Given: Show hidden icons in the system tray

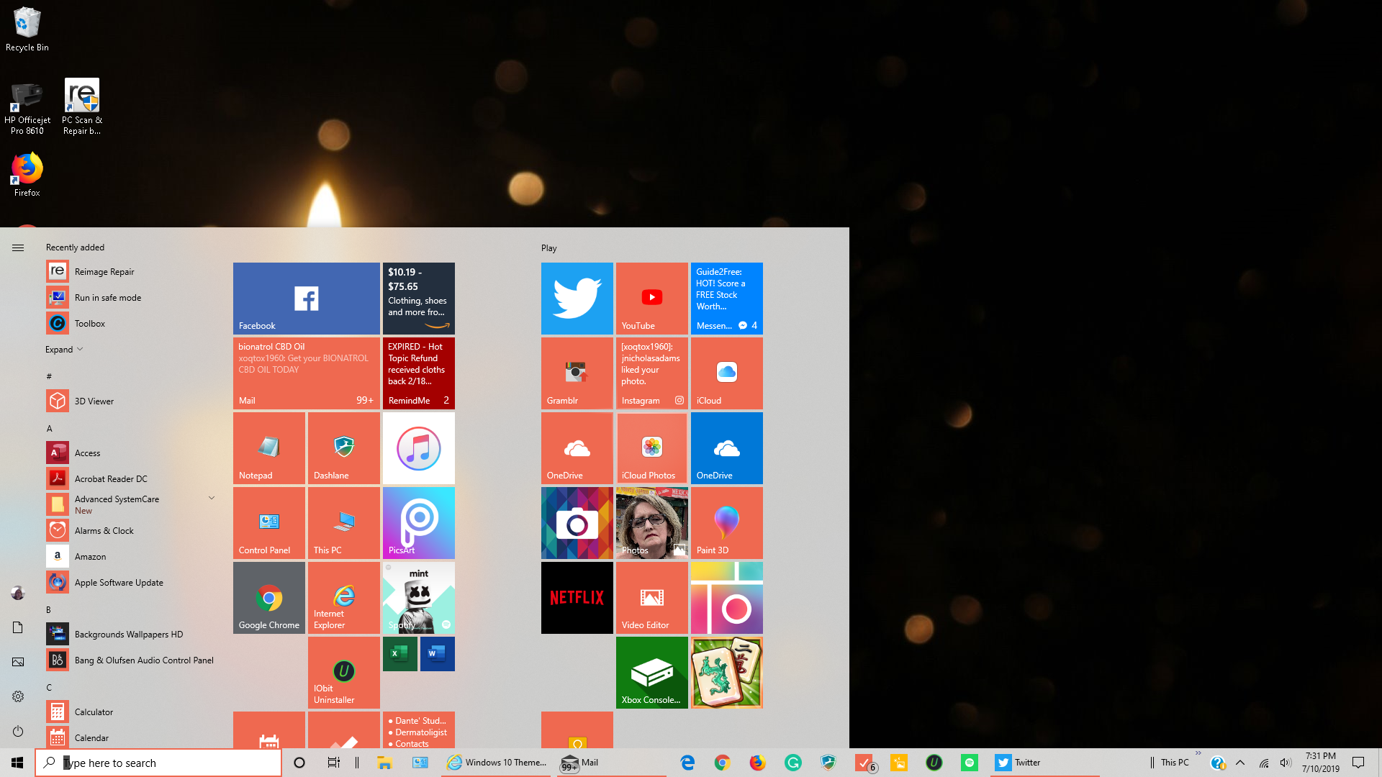Looking at the screenshot, I should coord(1240,762).
